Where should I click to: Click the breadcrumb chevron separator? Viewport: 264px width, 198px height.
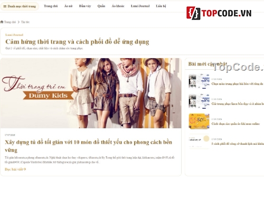18,22
